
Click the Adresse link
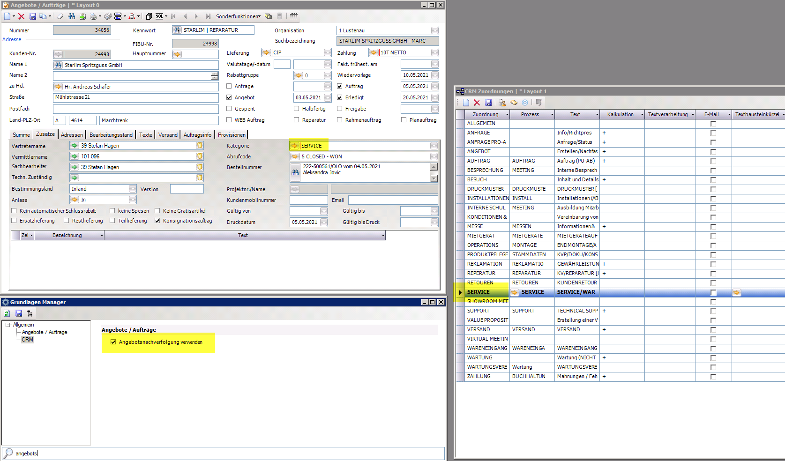coord(12,39)
